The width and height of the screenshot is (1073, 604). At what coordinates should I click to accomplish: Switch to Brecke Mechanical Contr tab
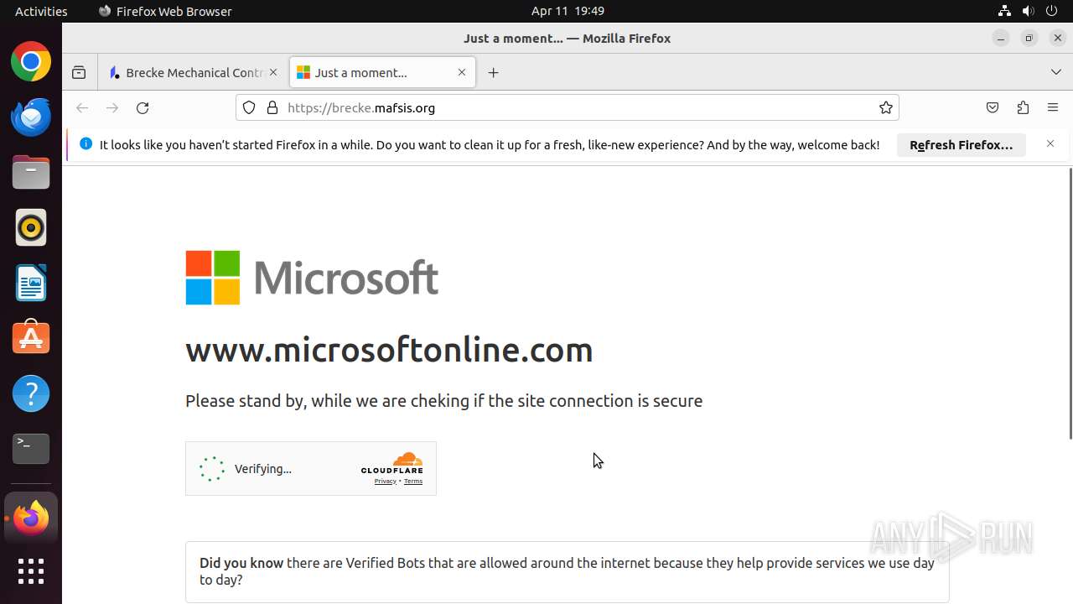pos(194,73)
